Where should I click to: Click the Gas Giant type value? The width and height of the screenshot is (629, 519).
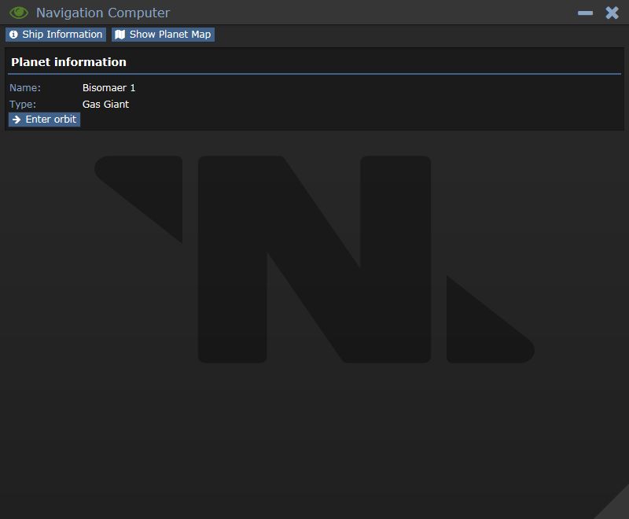(105, 105)
